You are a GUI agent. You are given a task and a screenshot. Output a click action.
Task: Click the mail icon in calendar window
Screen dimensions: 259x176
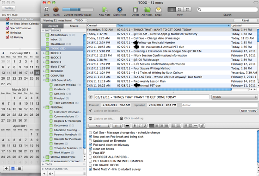click(x=19, y=169)
